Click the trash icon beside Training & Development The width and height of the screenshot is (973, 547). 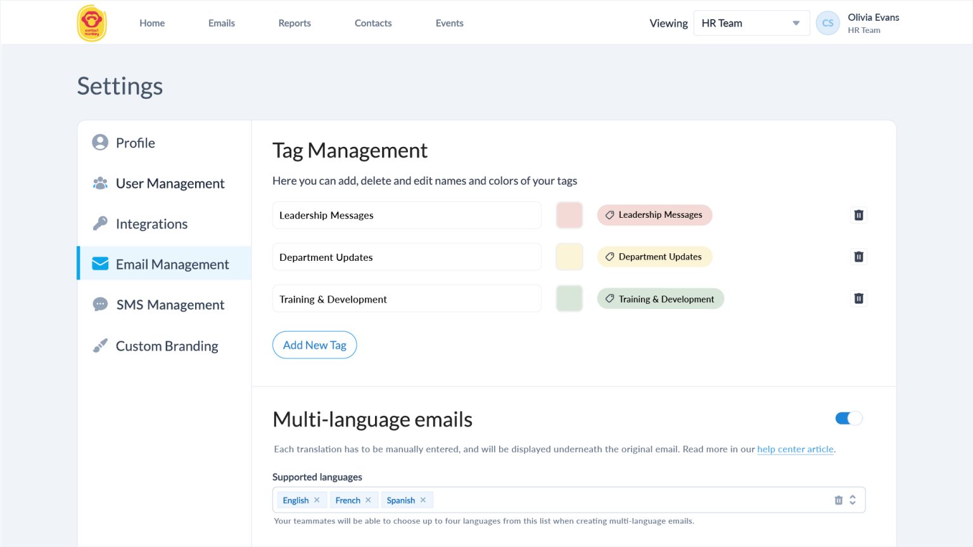858,298
